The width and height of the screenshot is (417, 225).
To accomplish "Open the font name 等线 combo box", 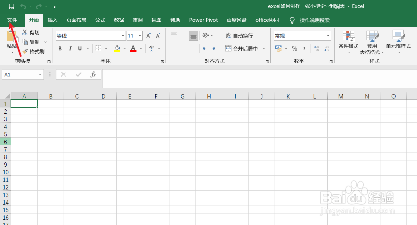I will pyautogui.click(x=91, y=36).
